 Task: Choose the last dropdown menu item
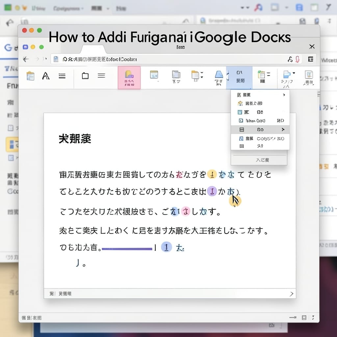pyautogui.click(x=260, y=146)
